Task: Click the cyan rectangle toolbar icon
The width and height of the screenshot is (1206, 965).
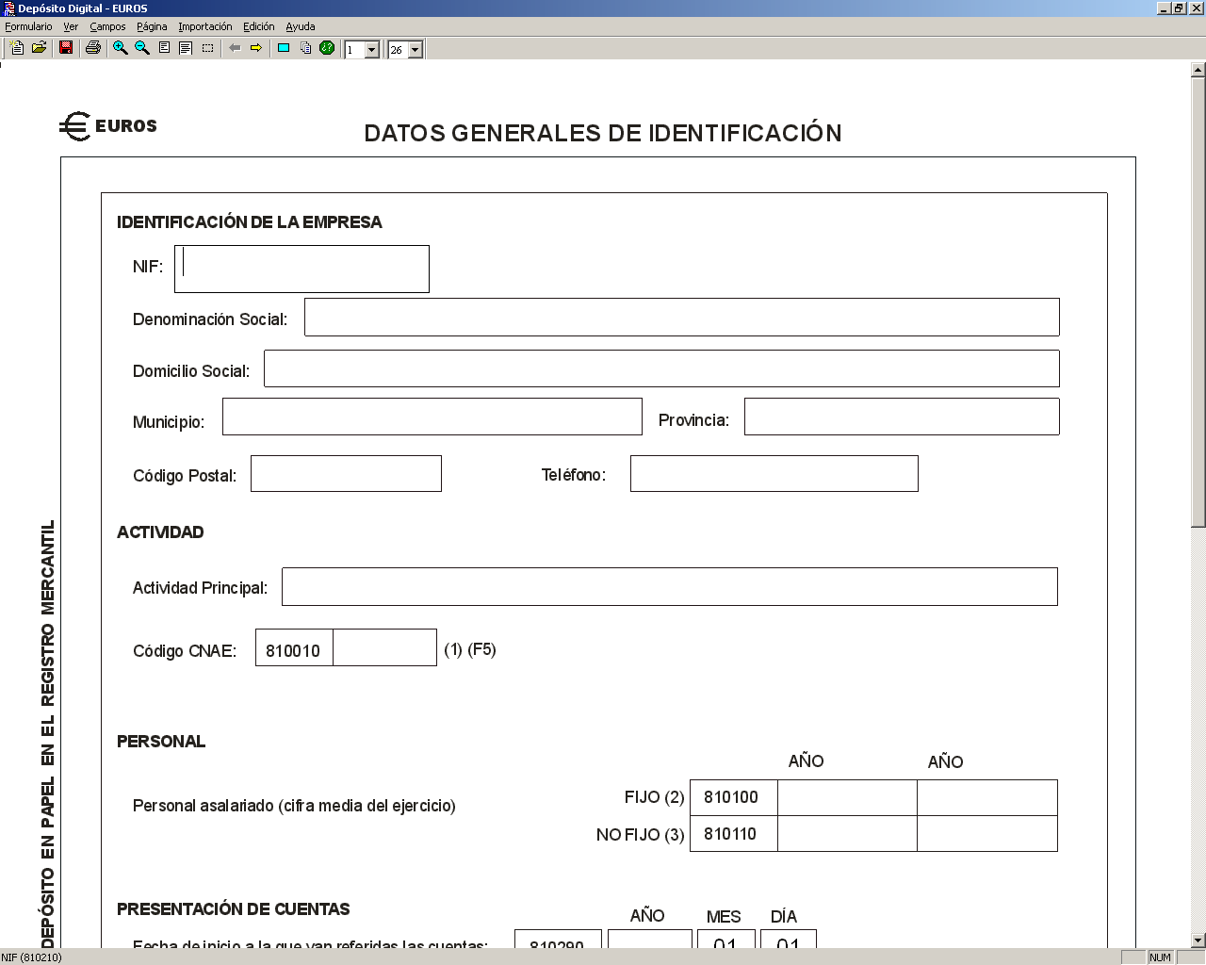Action: click(284, 48)
